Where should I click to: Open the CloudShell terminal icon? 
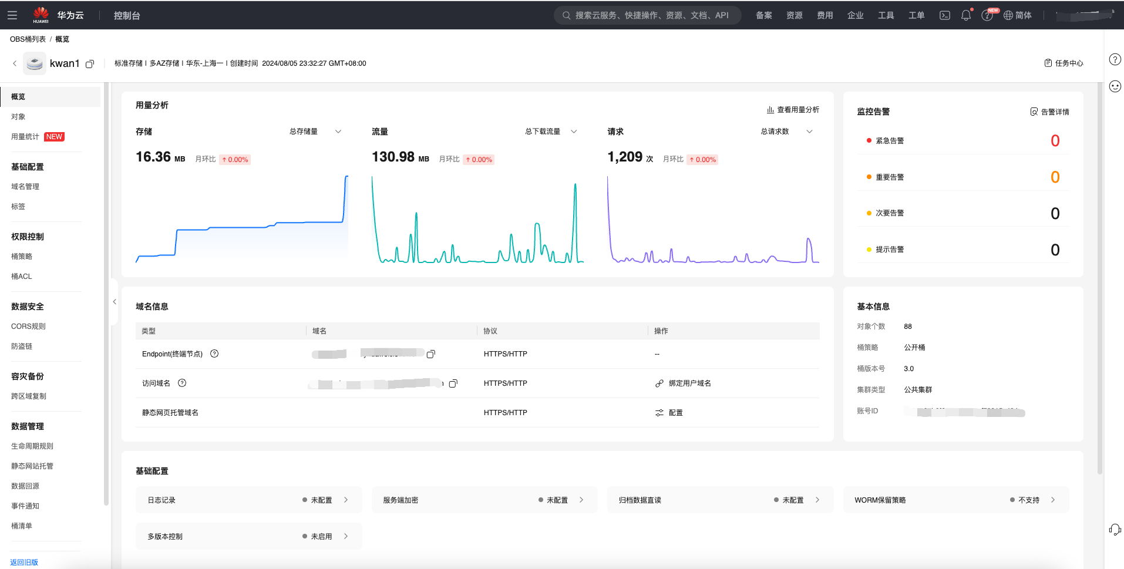tap(944, 15)
